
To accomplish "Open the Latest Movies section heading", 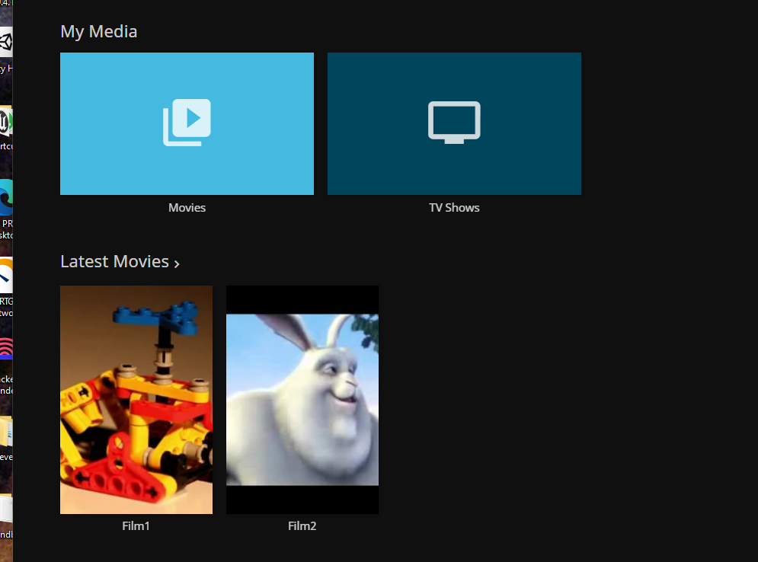I will click(x=114, y=261).
